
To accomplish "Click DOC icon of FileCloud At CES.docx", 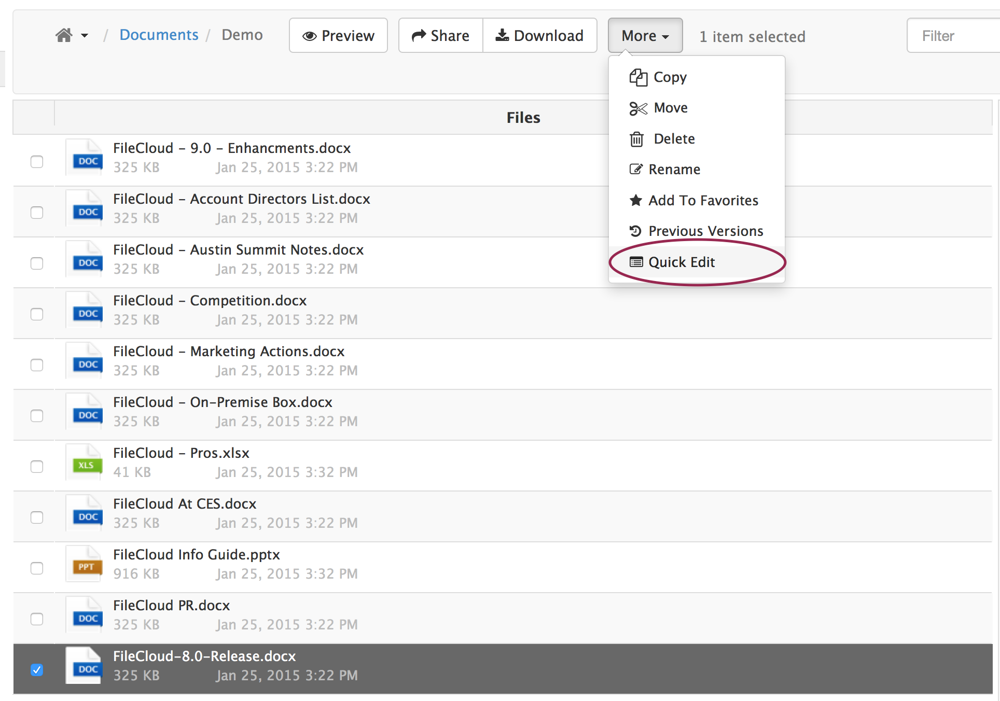I will [84, 513].
